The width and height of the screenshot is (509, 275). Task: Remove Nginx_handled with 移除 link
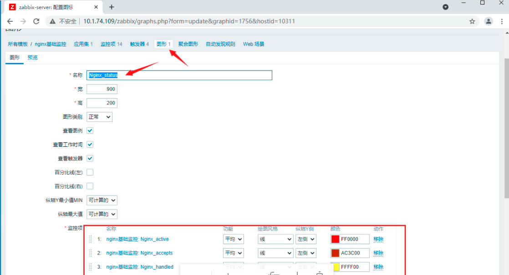(378, 267)
